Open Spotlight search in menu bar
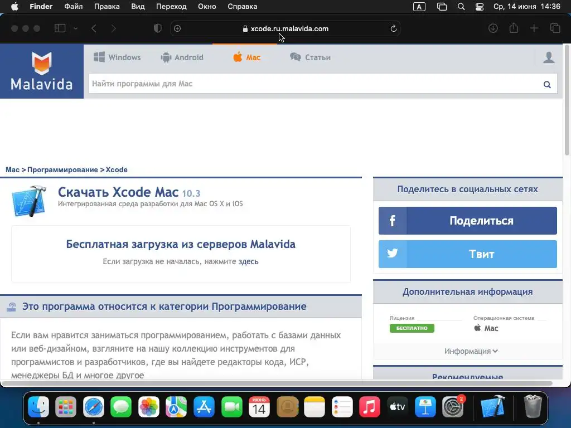This screenshot has height=428, width=571. [461, 7]
